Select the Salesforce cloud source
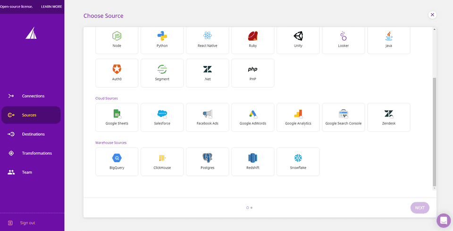453x231 pixels. pyautogui.click(x=162, y=117)
